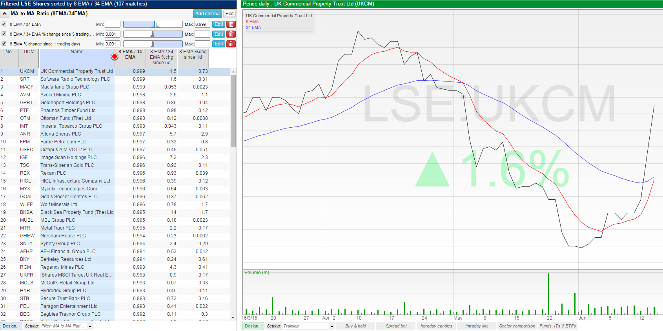Select Rexam PLC row

coord(115,173)
